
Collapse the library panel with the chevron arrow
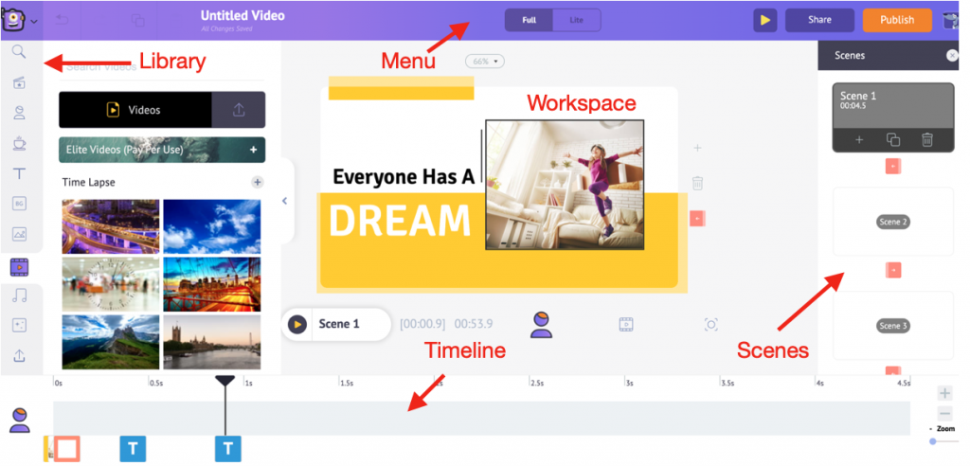click(x=285, y=201)
